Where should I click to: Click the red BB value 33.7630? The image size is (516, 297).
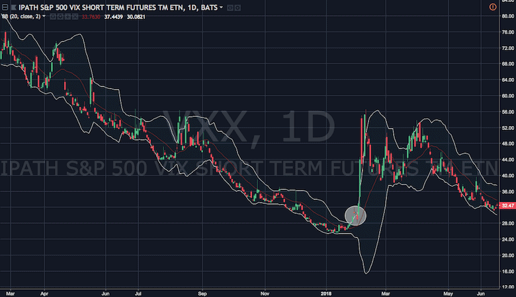coord(91,16)
